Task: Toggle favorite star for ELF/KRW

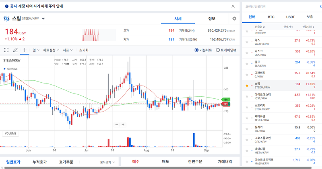Action: (x=247, y=64)
